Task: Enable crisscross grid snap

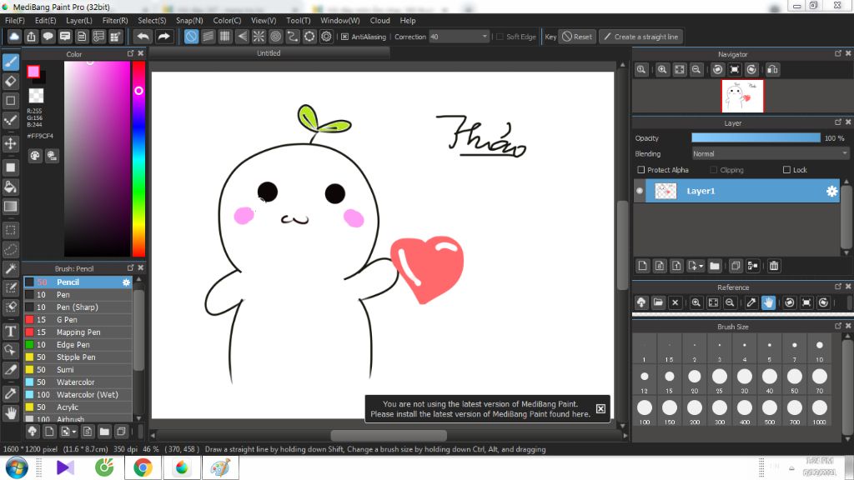Action: pyautogui.click(x=225, y=37)
